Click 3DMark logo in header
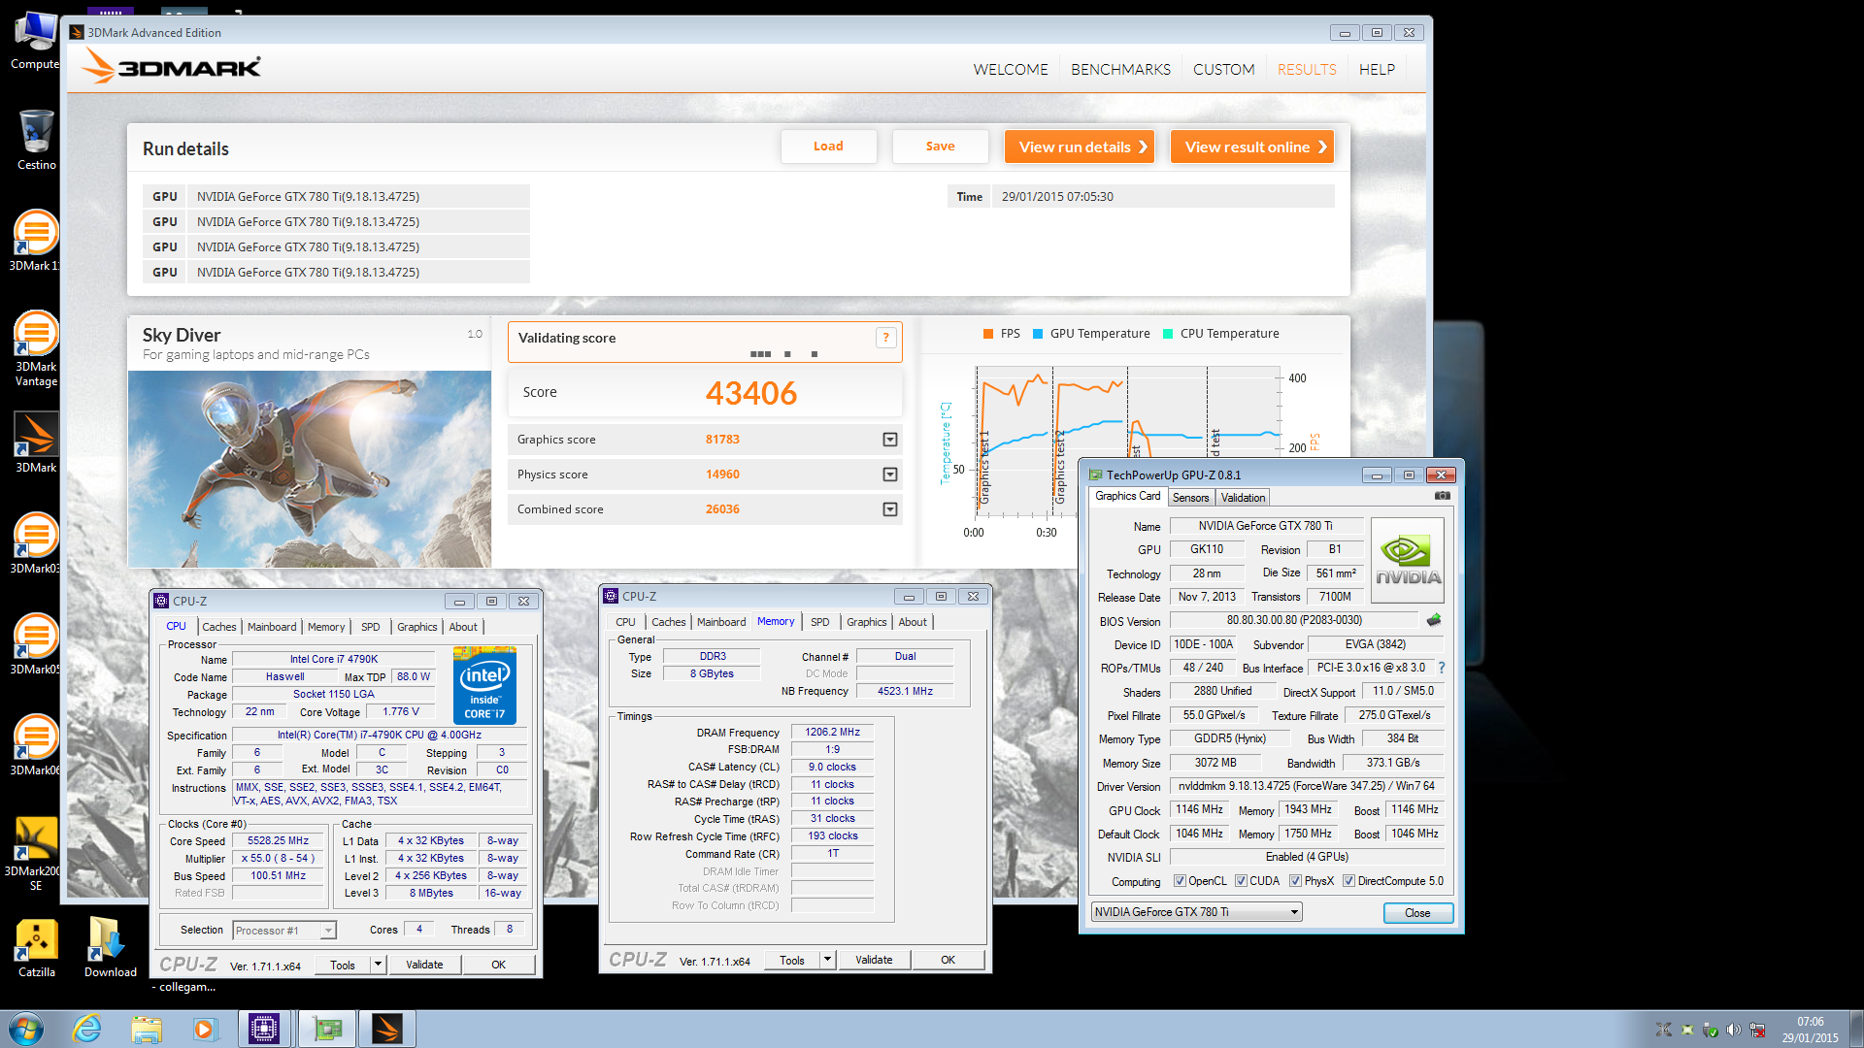This screenshot has height=1048, width=1864. [x=172, y=67]
